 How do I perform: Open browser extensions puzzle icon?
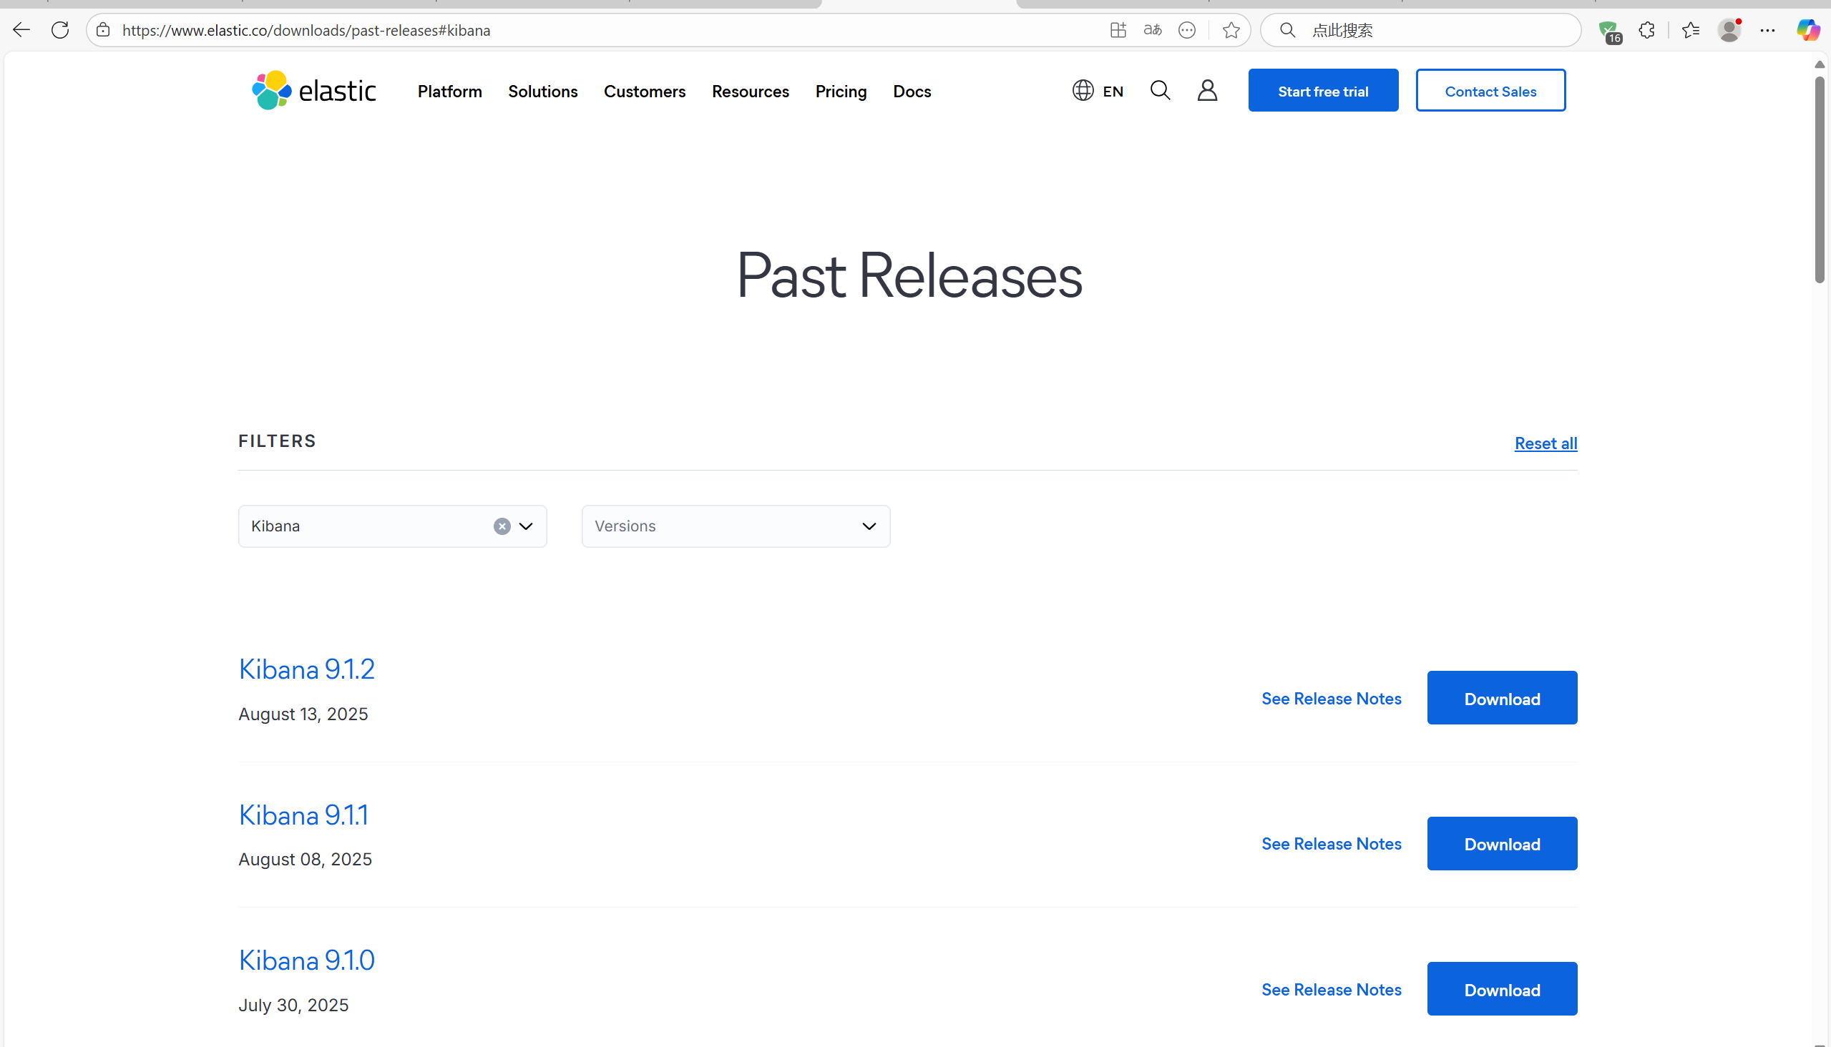pos(1647,30)
